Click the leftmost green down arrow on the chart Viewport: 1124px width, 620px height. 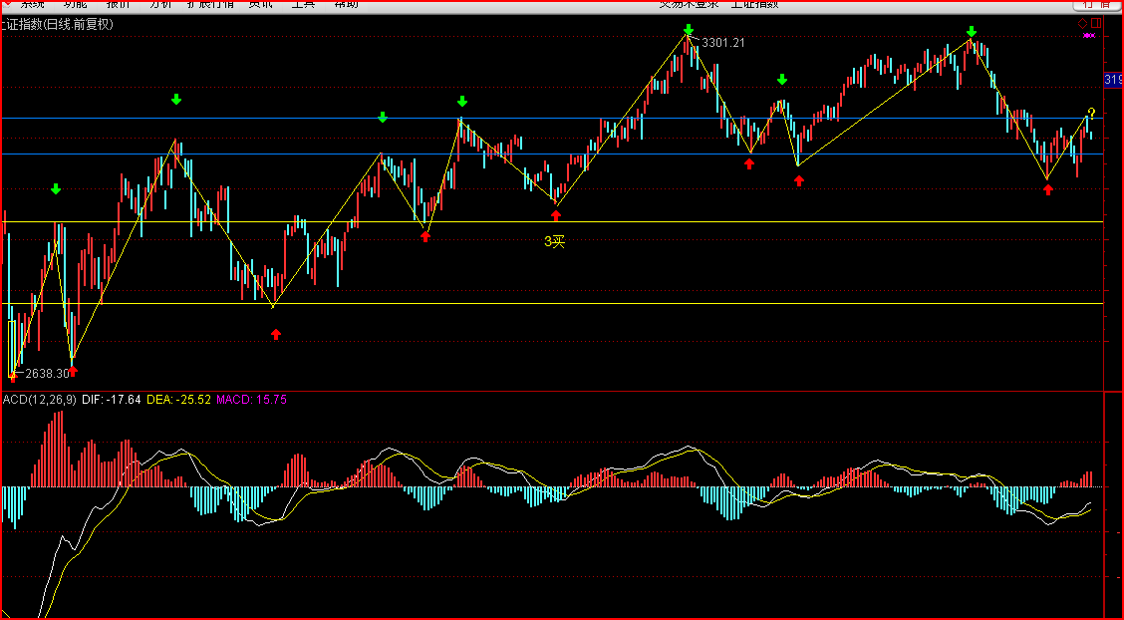click(x=56, y=188)
